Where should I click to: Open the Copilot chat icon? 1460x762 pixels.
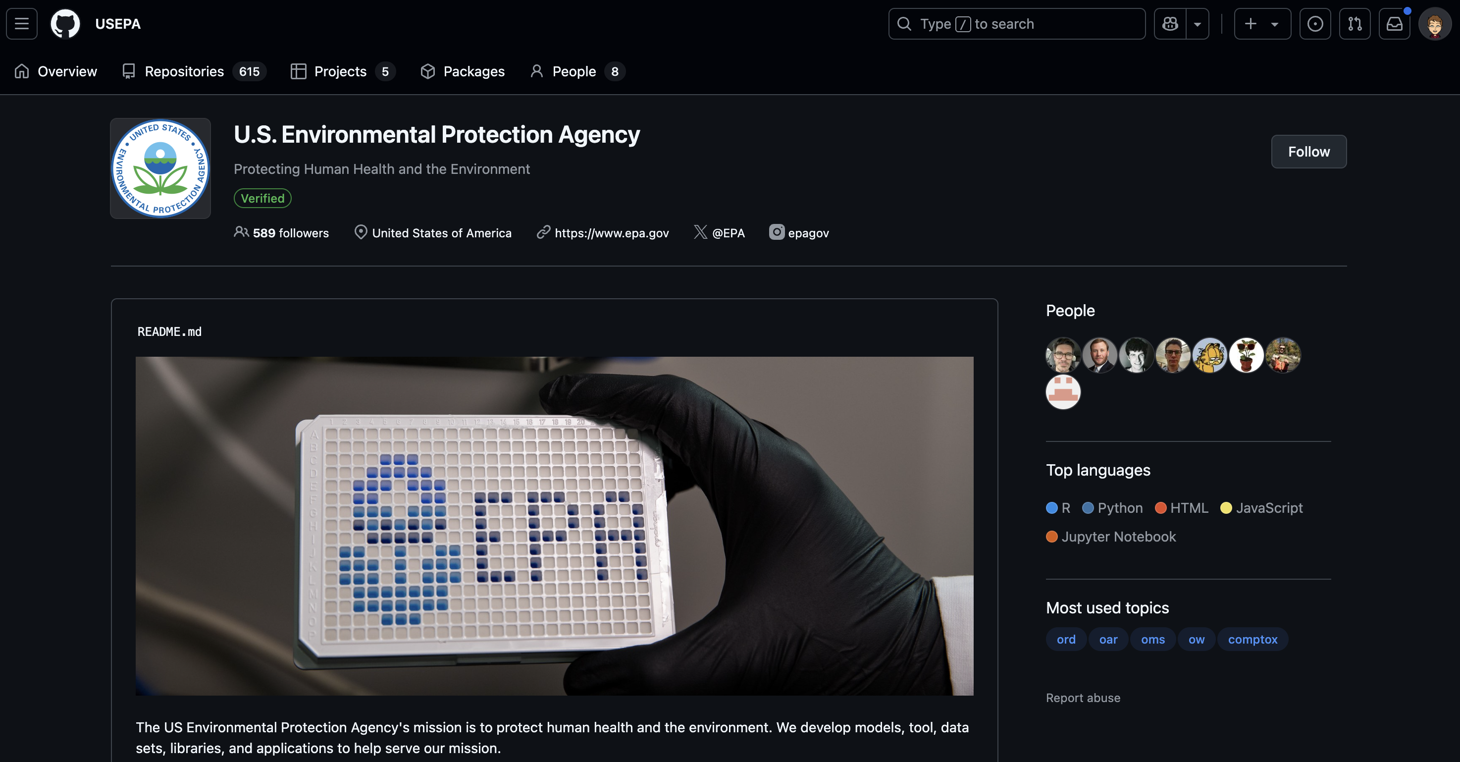(1170, 24)
